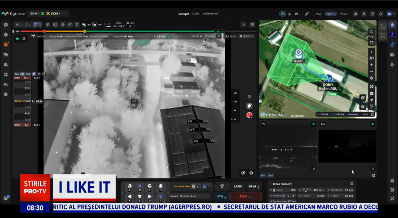Select gamepad controller mode icon
The height and width of the screenshot is (218, 398).
click(296, 14)
